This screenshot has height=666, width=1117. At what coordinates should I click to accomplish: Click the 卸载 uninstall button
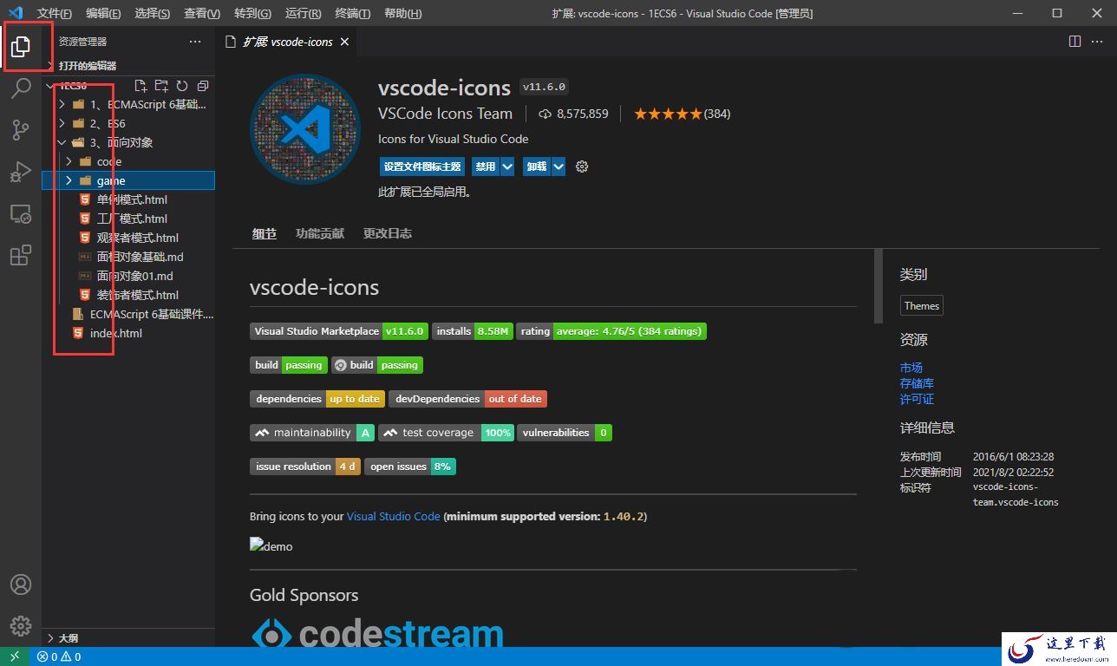(x=537, y=166)
